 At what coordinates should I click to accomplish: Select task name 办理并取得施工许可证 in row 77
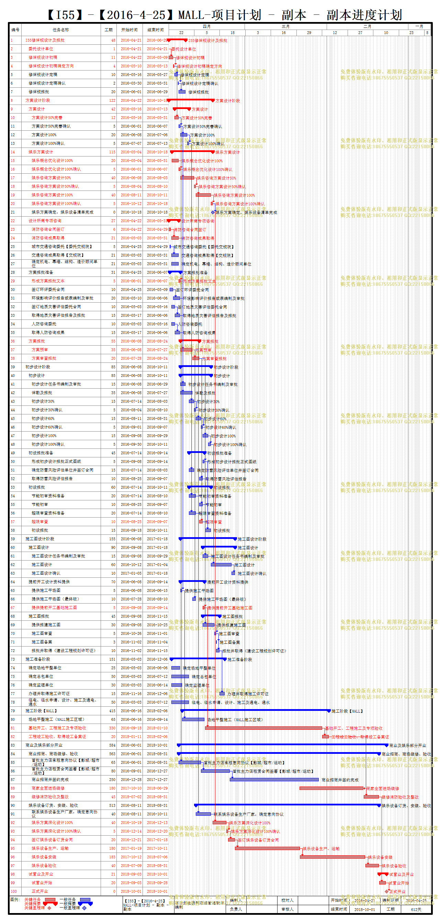point(49,693)
